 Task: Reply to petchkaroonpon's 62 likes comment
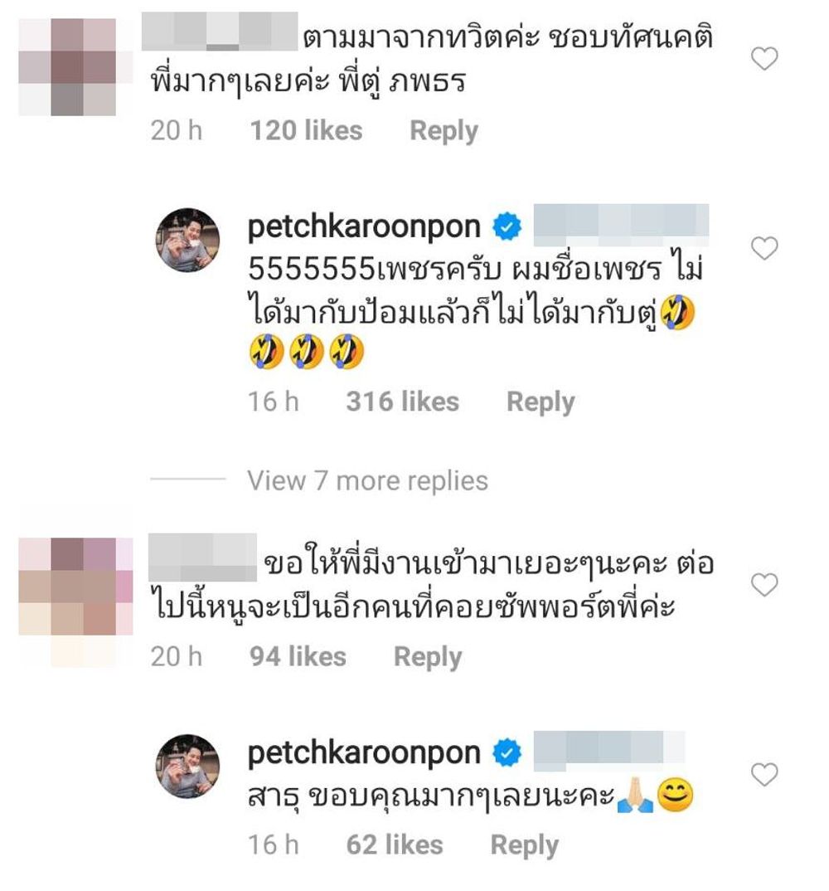(525, 845)
